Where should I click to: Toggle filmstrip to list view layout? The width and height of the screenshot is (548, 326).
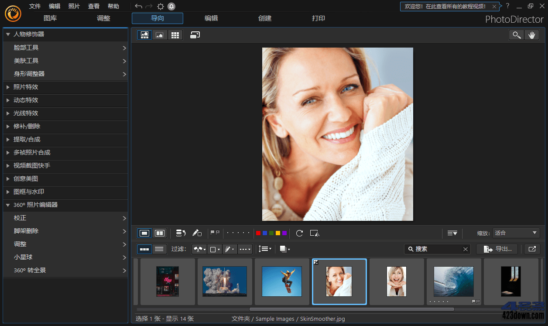point(159,249)
